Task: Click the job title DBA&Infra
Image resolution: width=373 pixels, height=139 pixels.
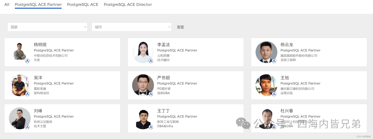Action: [x=165, y=126]
